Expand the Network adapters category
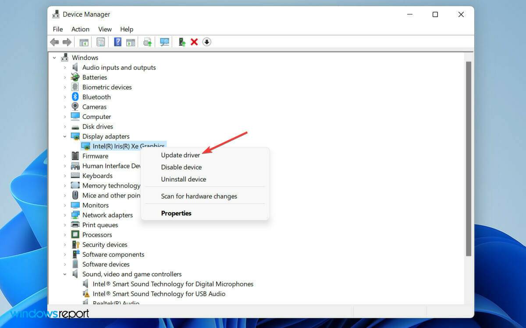The width and height of the screenshot is (526, 328). [x=65, y=215]
